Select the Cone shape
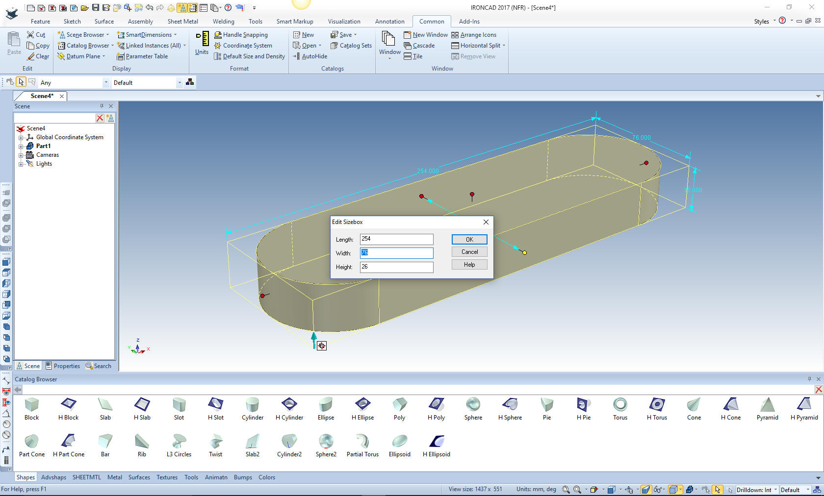 coord(694,409)
